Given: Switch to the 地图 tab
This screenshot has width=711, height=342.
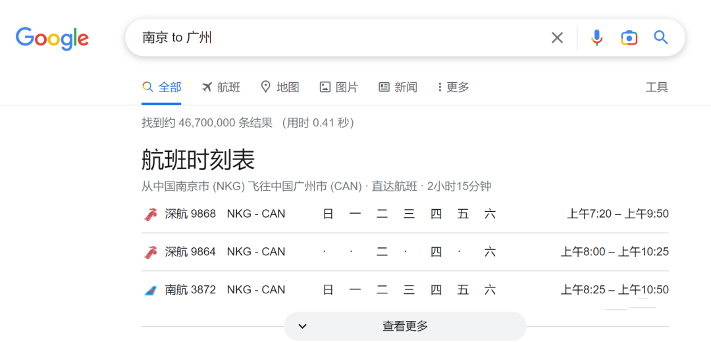Looking at the screenshot, I should (x=280, y=87).
